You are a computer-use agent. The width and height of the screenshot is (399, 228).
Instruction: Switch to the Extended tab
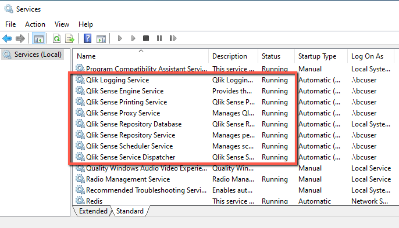(x=93, y=211)
